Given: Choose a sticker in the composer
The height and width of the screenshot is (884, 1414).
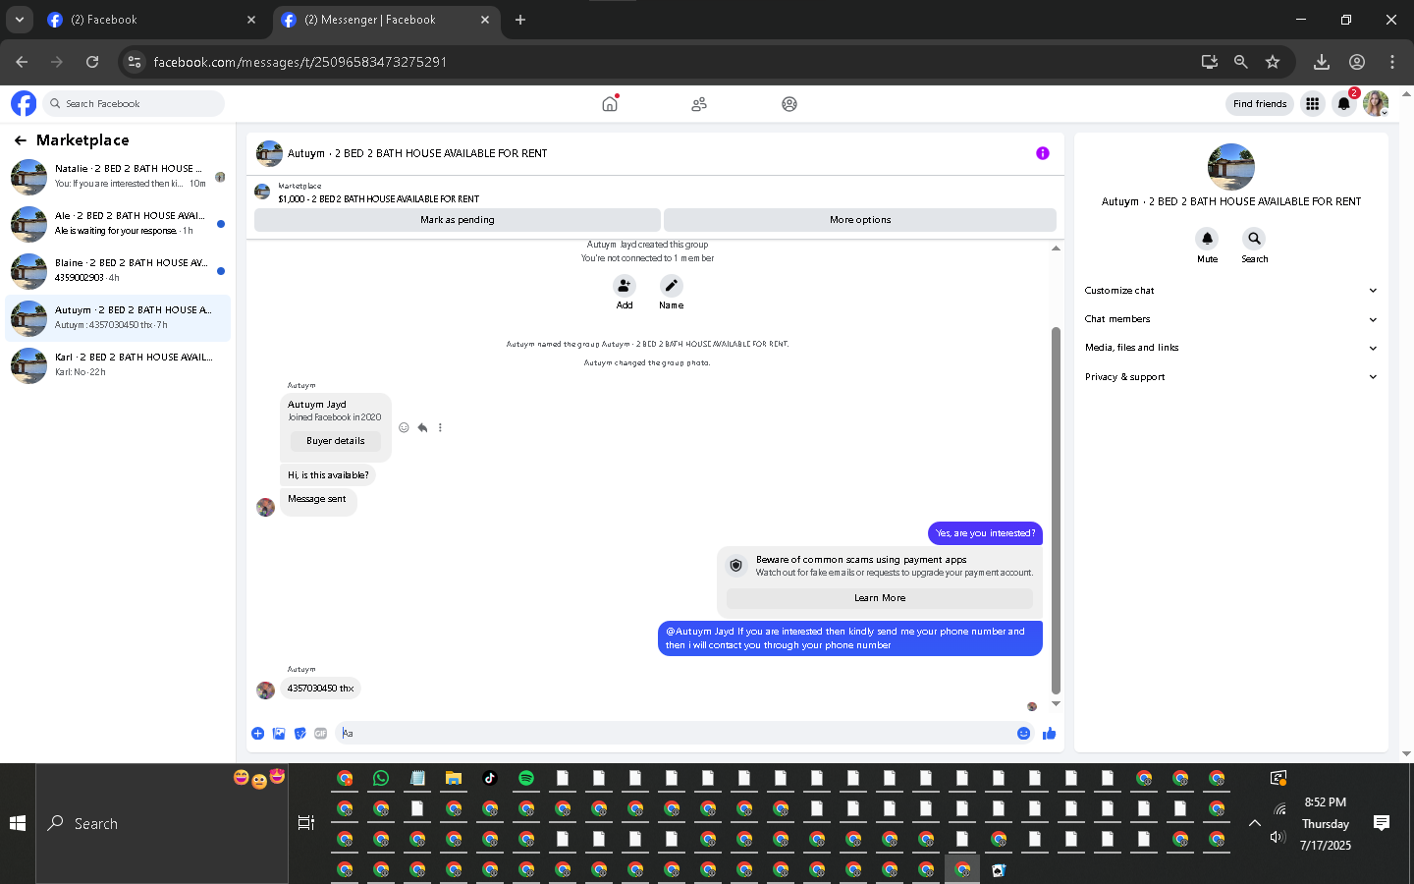Looking at the screenshot, I should [x=299, y=733].
